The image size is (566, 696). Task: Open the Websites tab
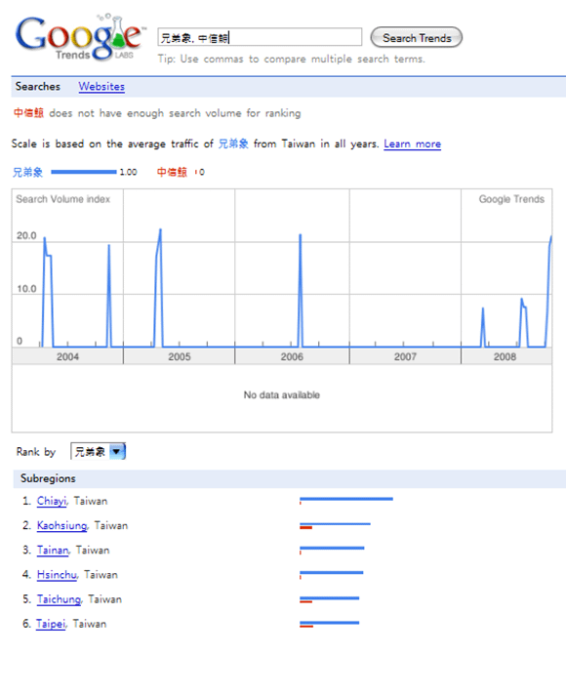tap(101, 87)
